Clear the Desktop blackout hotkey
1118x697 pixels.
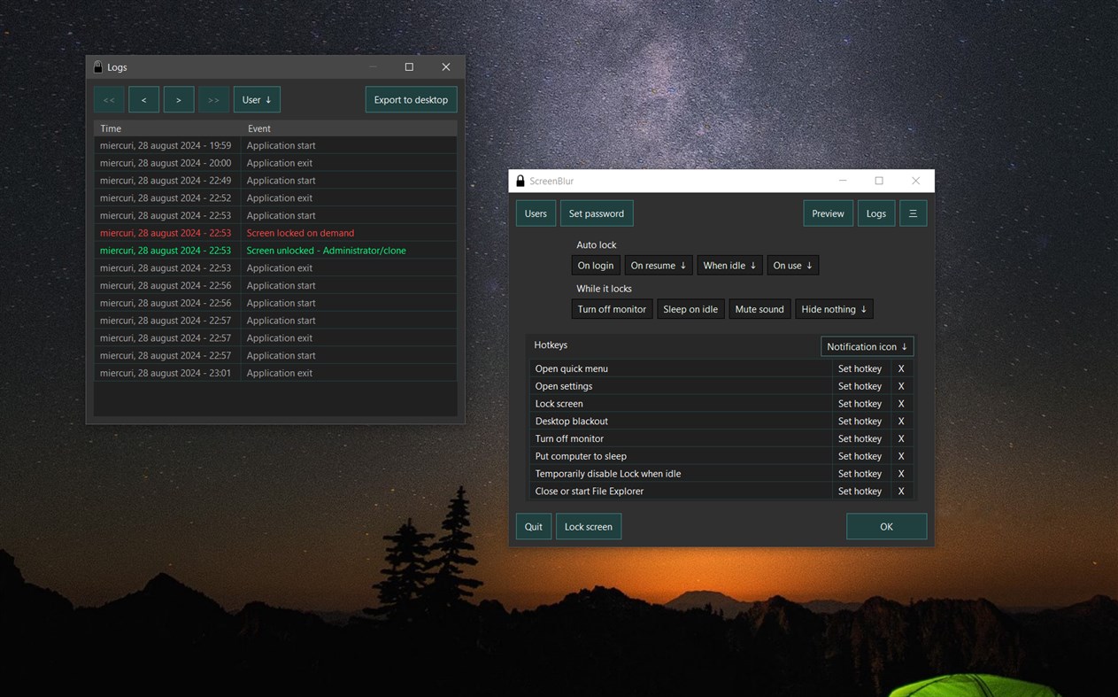pos(900,421)
